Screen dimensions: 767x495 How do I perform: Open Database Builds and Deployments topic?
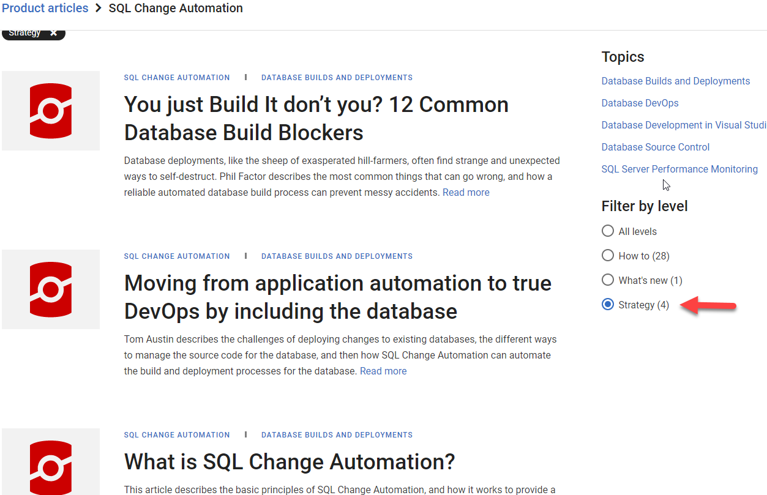675,81
